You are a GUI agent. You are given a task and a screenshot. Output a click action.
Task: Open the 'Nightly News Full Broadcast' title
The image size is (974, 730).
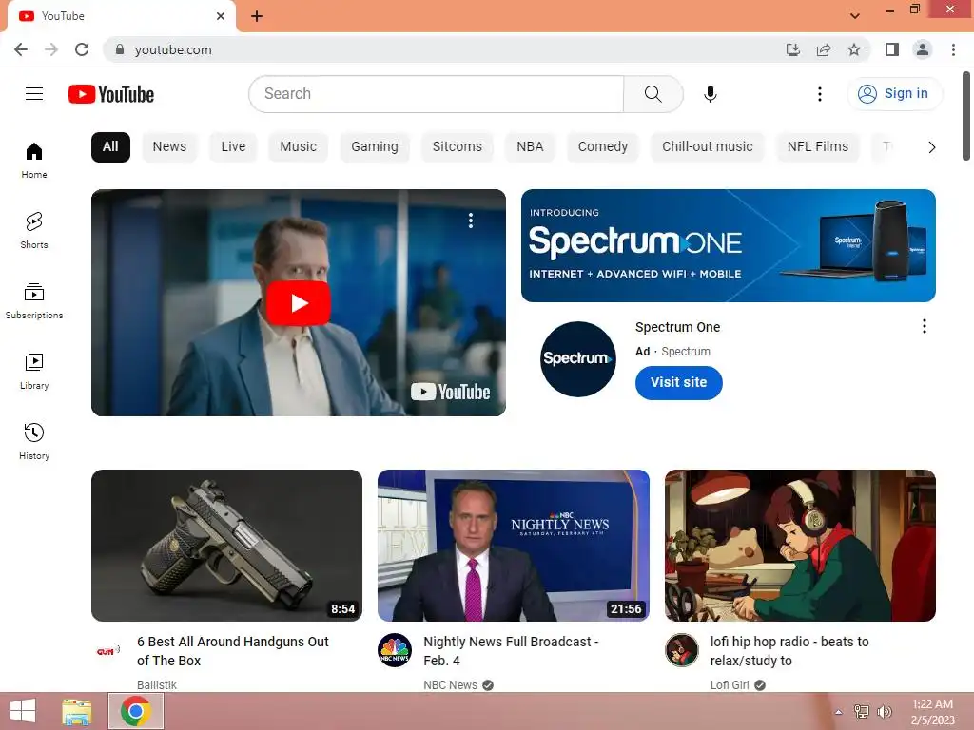click(x=511, y=651)
